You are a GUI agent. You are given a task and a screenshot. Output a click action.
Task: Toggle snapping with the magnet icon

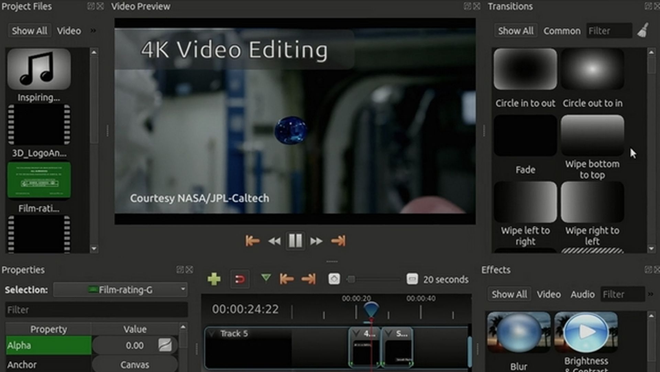tap(240, 279)
